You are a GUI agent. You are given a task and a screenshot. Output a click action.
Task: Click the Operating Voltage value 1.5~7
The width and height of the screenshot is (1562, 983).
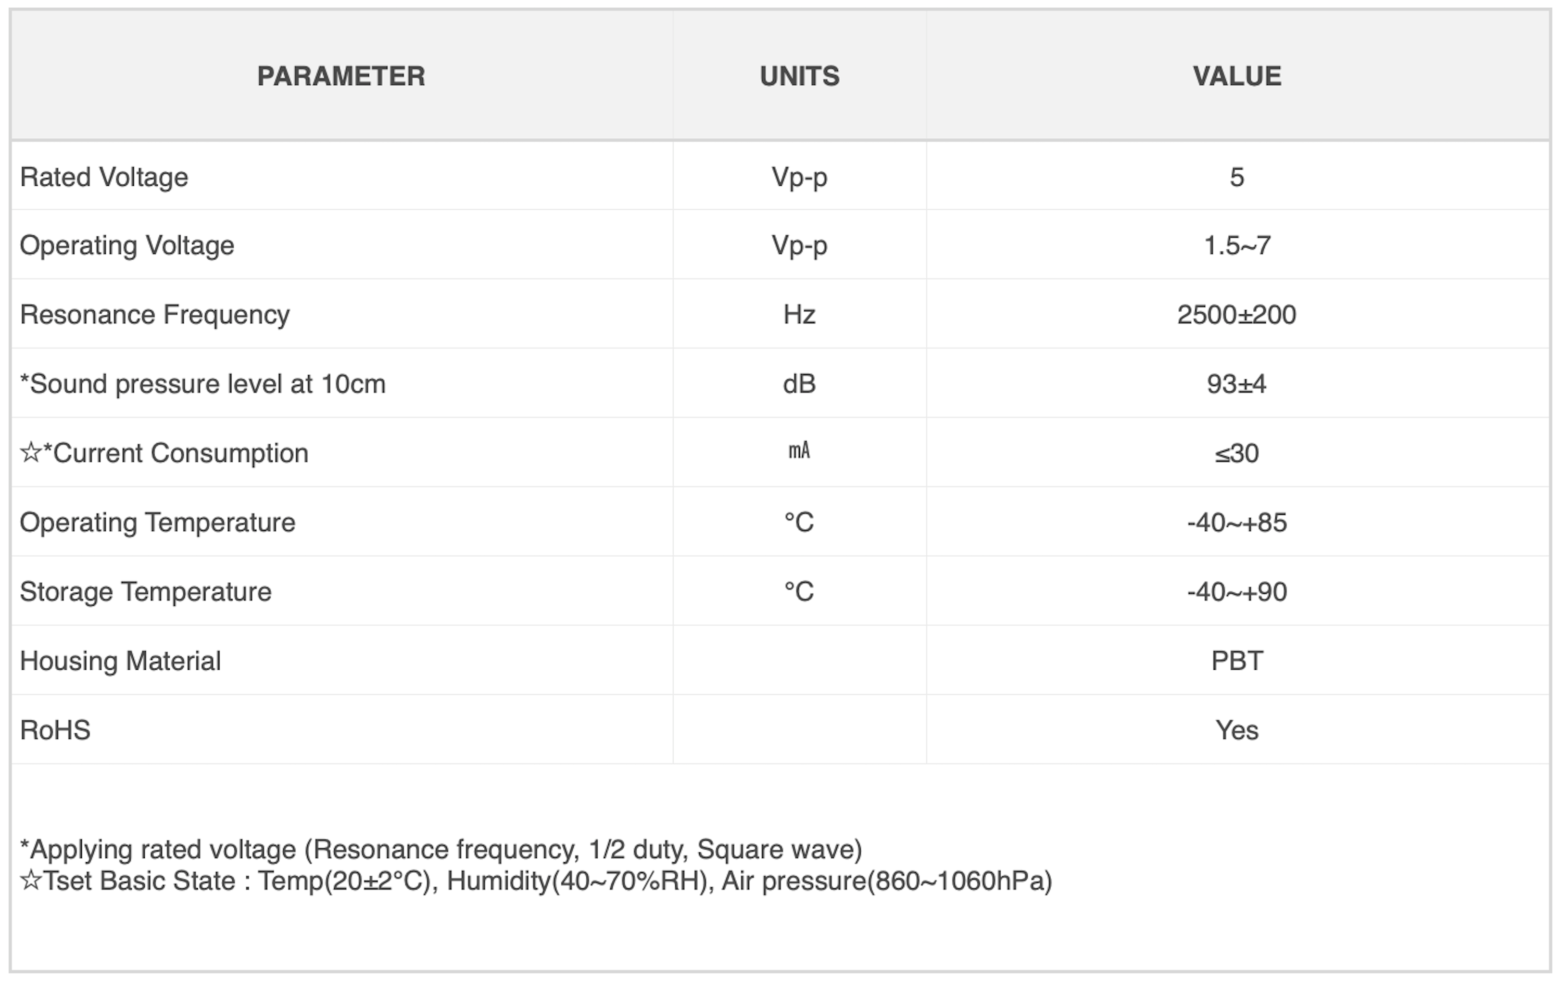(x=1237, y=246)
